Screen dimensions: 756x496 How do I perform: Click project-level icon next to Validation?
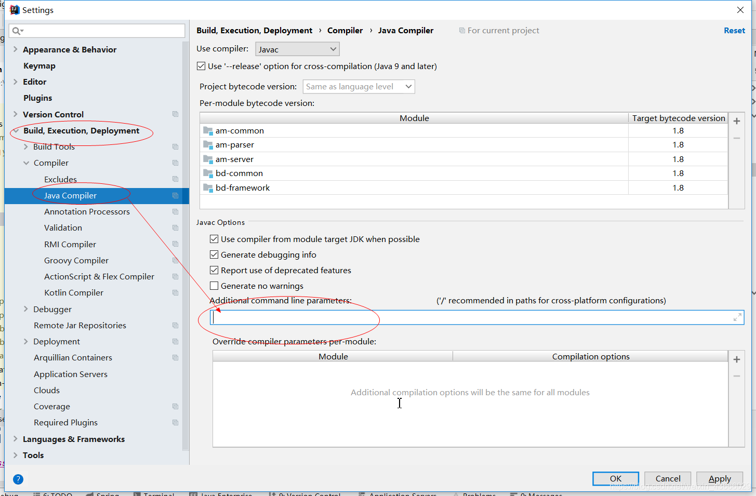click(175, 228)
